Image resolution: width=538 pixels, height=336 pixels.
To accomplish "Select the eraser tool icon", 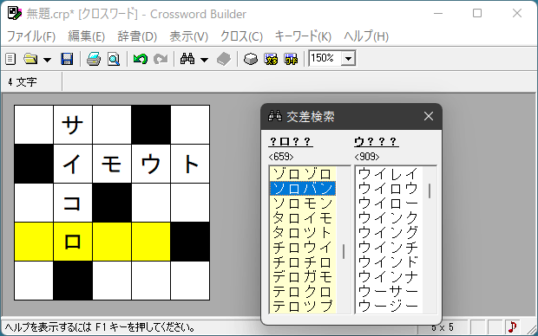I will point(251,59).
